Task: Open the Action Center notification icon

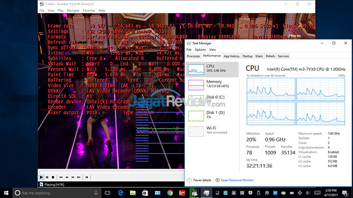Action: point(345,193)
